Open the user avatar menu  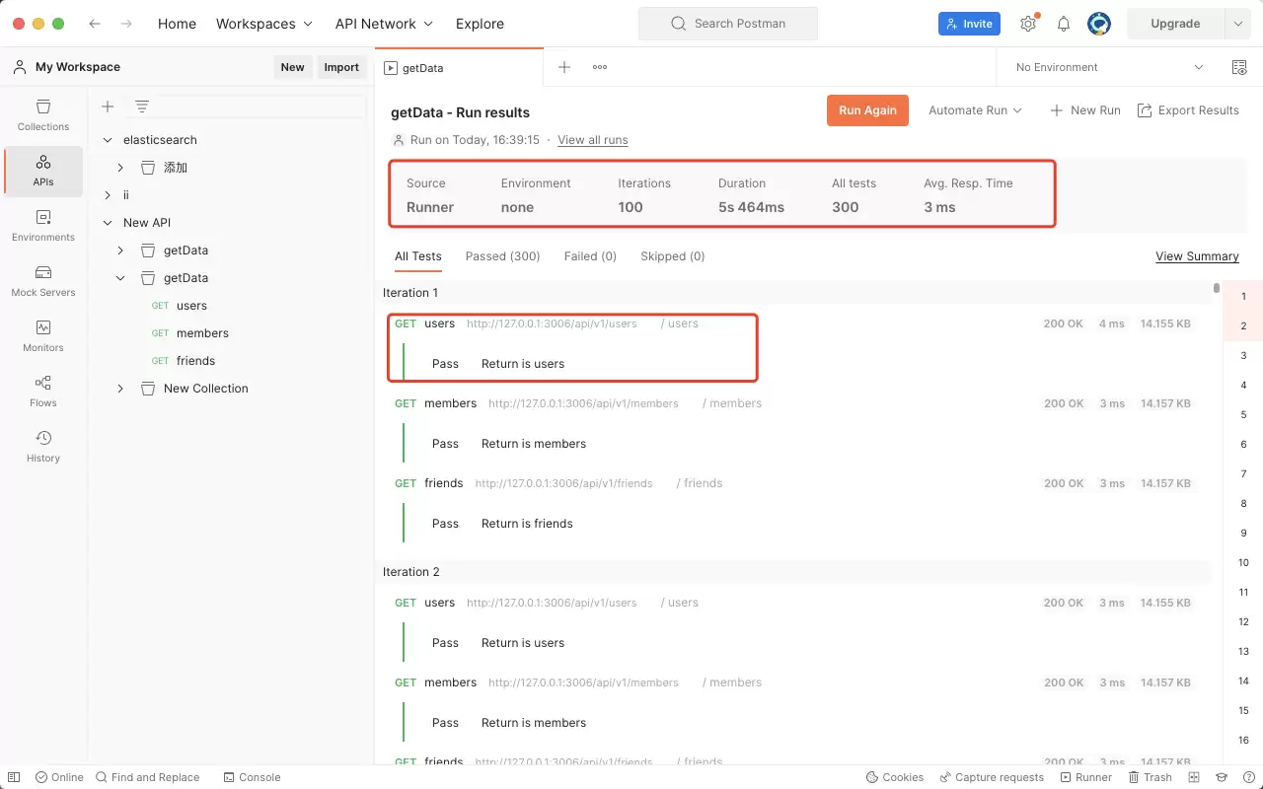tap(1099, 24)
